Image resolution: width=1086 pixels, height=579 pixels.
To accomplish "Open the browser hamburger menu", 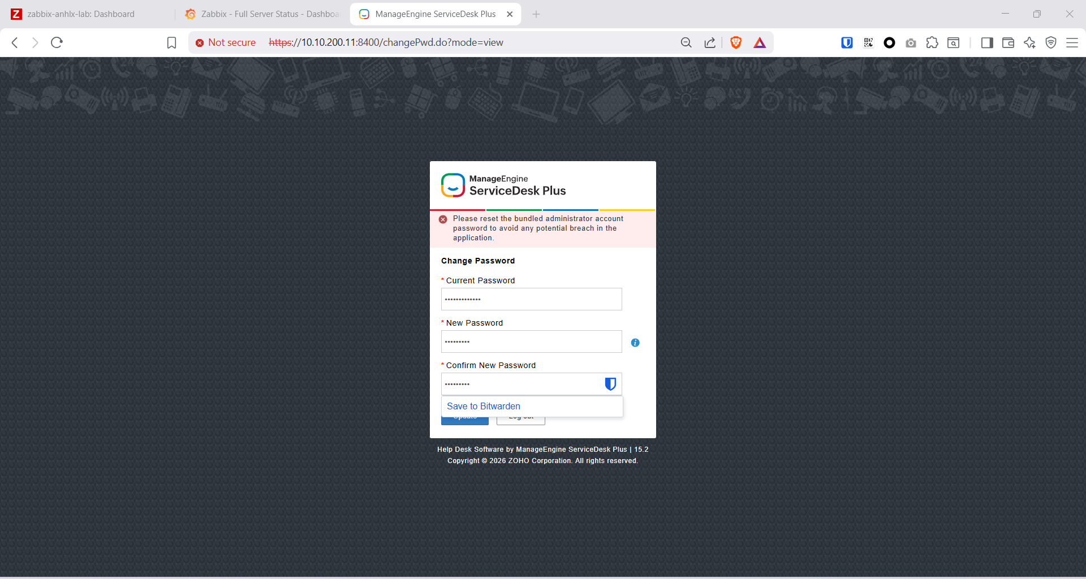I will [1072, 42].
